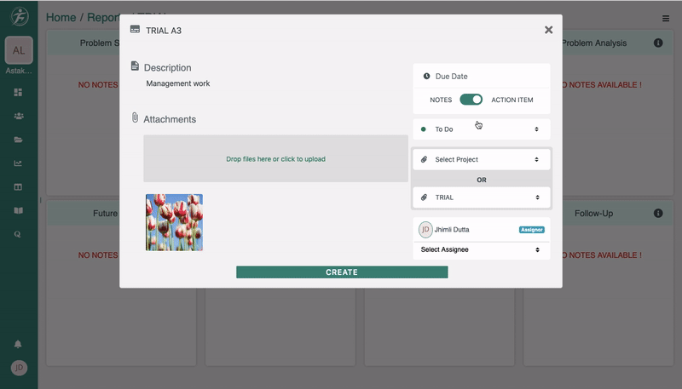This screenshot has width=682, height=389.
Task: Open the JD user avatar at sidebar bottom
Action: click(x=19, y=368)
